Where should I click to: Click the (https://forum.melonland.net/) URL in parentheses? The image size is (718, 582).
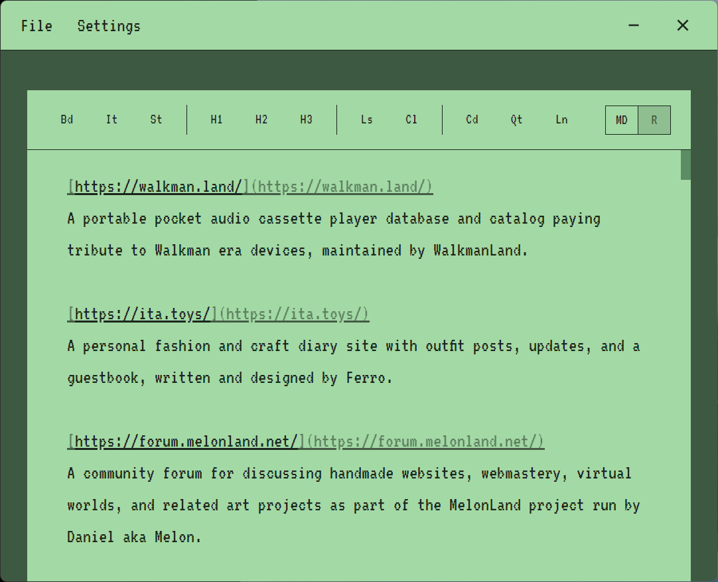point(425,441)
